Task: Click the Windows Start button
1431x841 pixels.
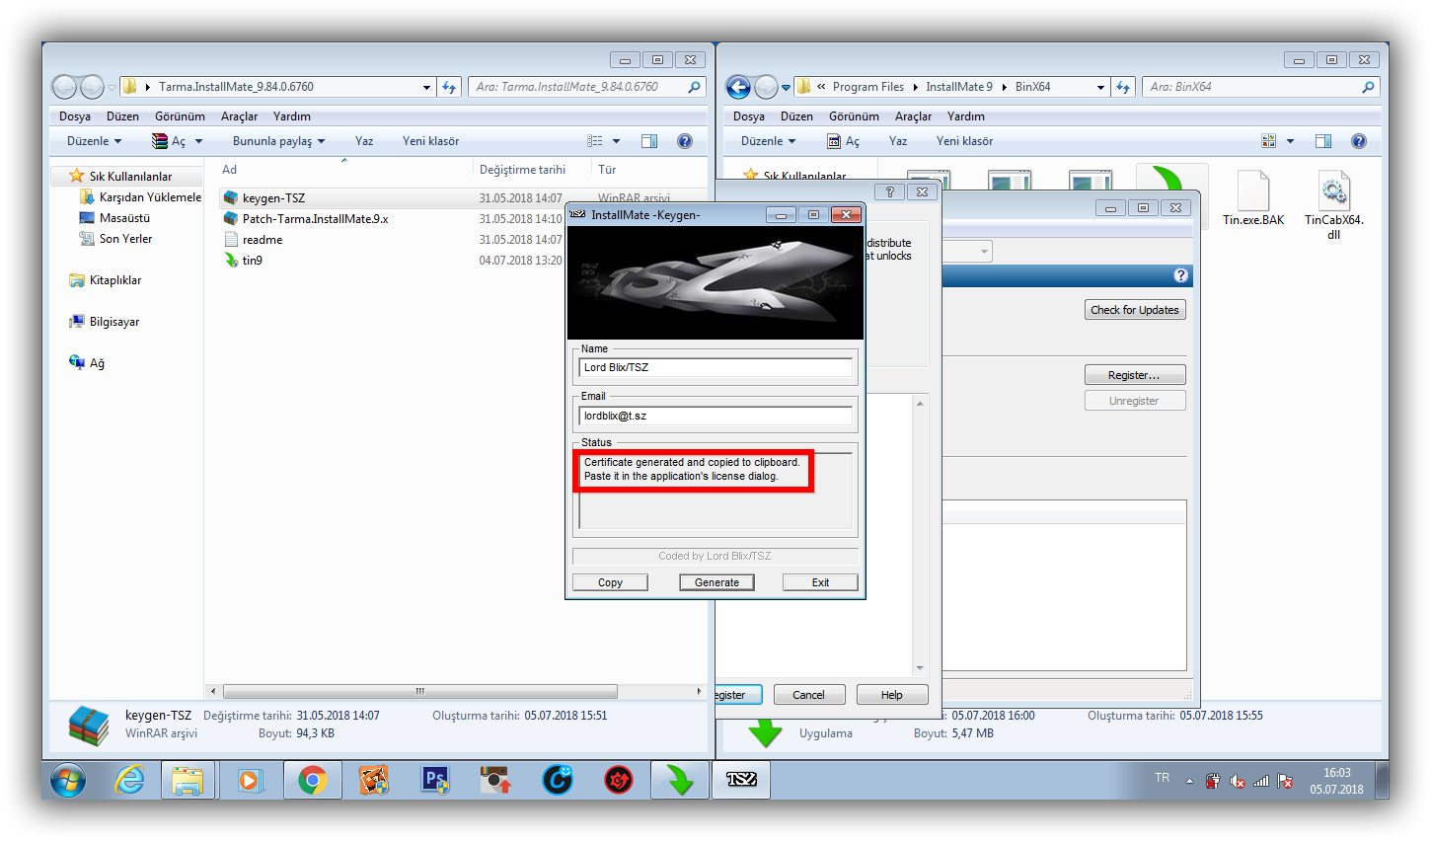Action: pos(67,781)
